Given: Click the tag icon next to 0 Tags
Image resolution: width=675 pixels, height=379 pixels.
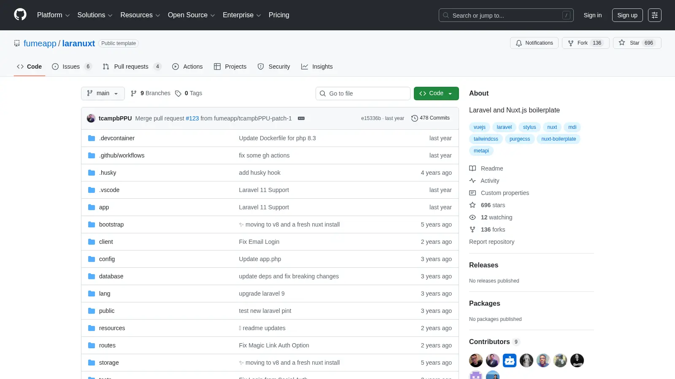Looking at the screenshot, I should click(178, 93).
